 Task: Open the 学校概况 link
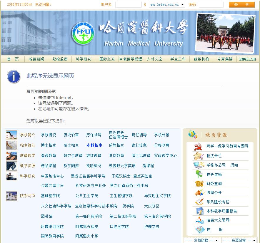(49, 135)
